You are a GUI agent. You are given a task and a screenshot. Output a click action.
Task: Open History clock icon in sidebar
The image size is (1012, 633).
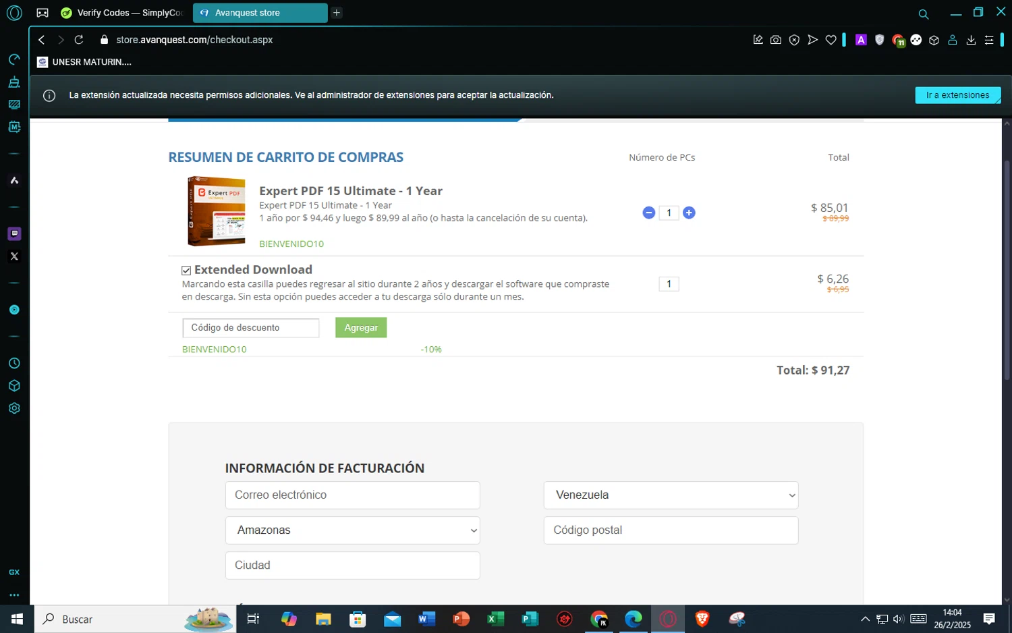coord(14,363)
